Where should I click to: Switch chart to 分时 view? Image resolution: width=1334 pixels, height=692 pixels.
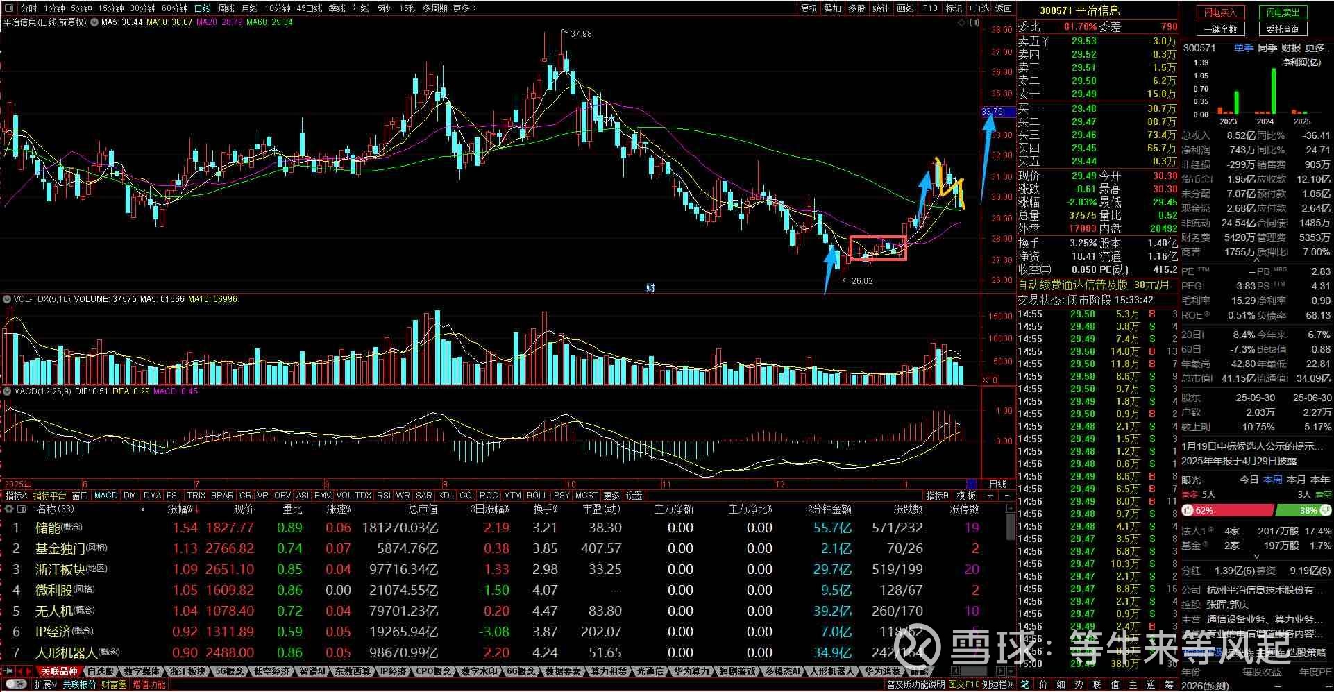coord(28,8)
